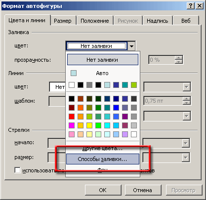This screenshot has width=206, height=200.
Task: Pick the pale pink swatch in the bottom row
Action: (x=72, y=134)
